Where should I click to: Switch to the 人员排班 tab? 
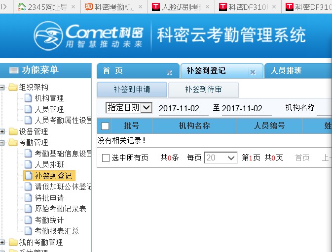[298, 71]
